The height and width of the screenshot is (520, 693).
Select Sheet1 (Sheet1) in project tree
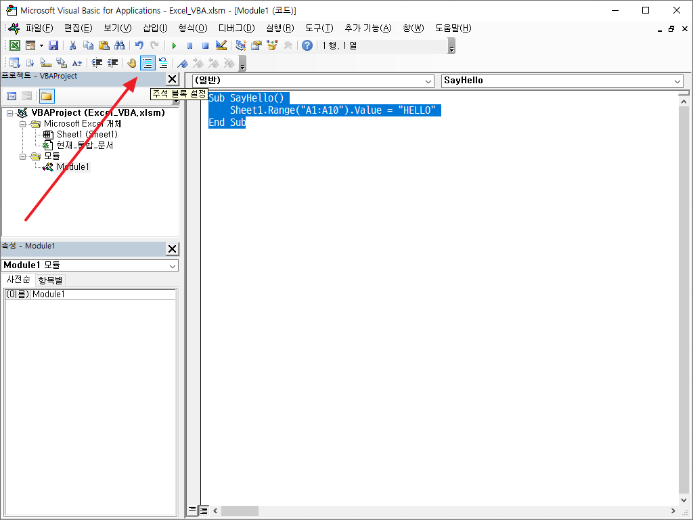coord(87,135)
